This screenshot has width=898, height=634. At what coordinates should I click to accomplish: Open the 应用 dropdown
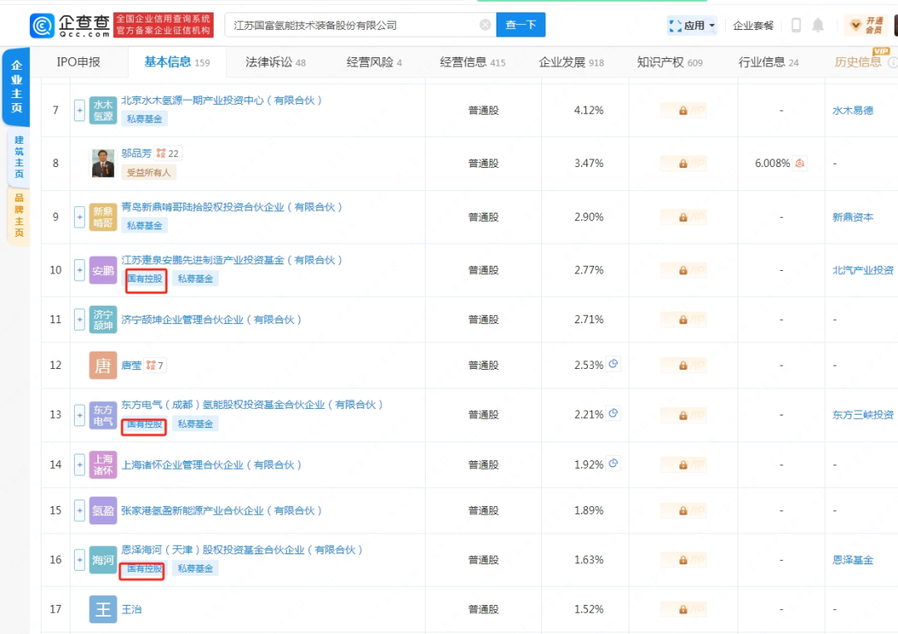tap(692, 25)
